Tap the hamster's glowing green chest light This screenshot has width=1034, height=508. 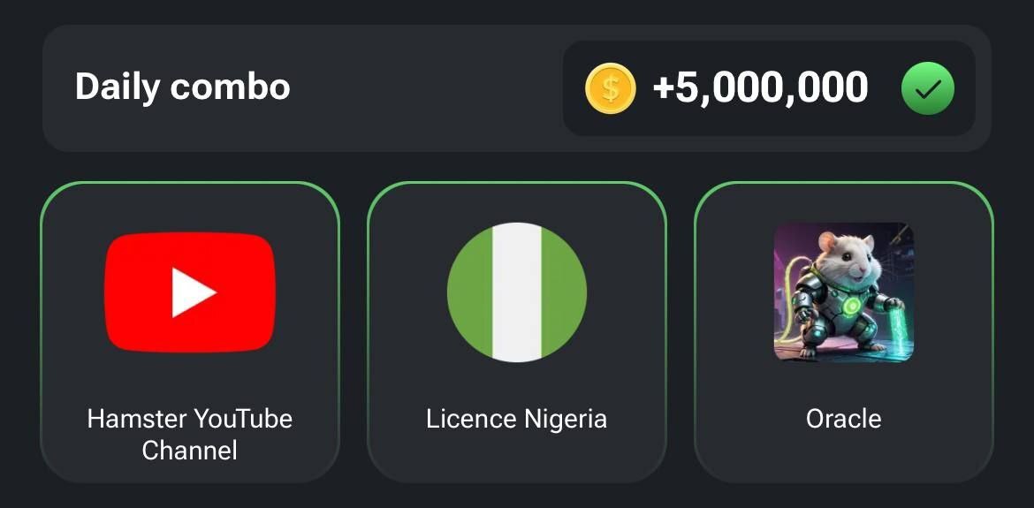(x=850, y=305)
